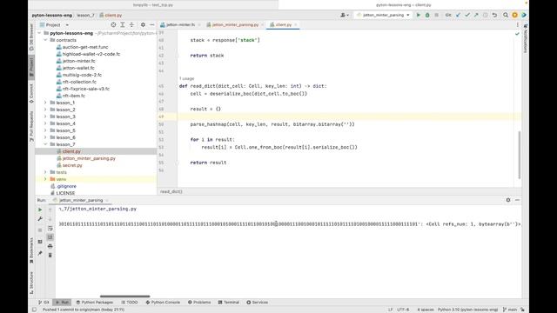Open the TODO tool window
This screenshot has width=557, height=313.
click(x=130, y=303)
